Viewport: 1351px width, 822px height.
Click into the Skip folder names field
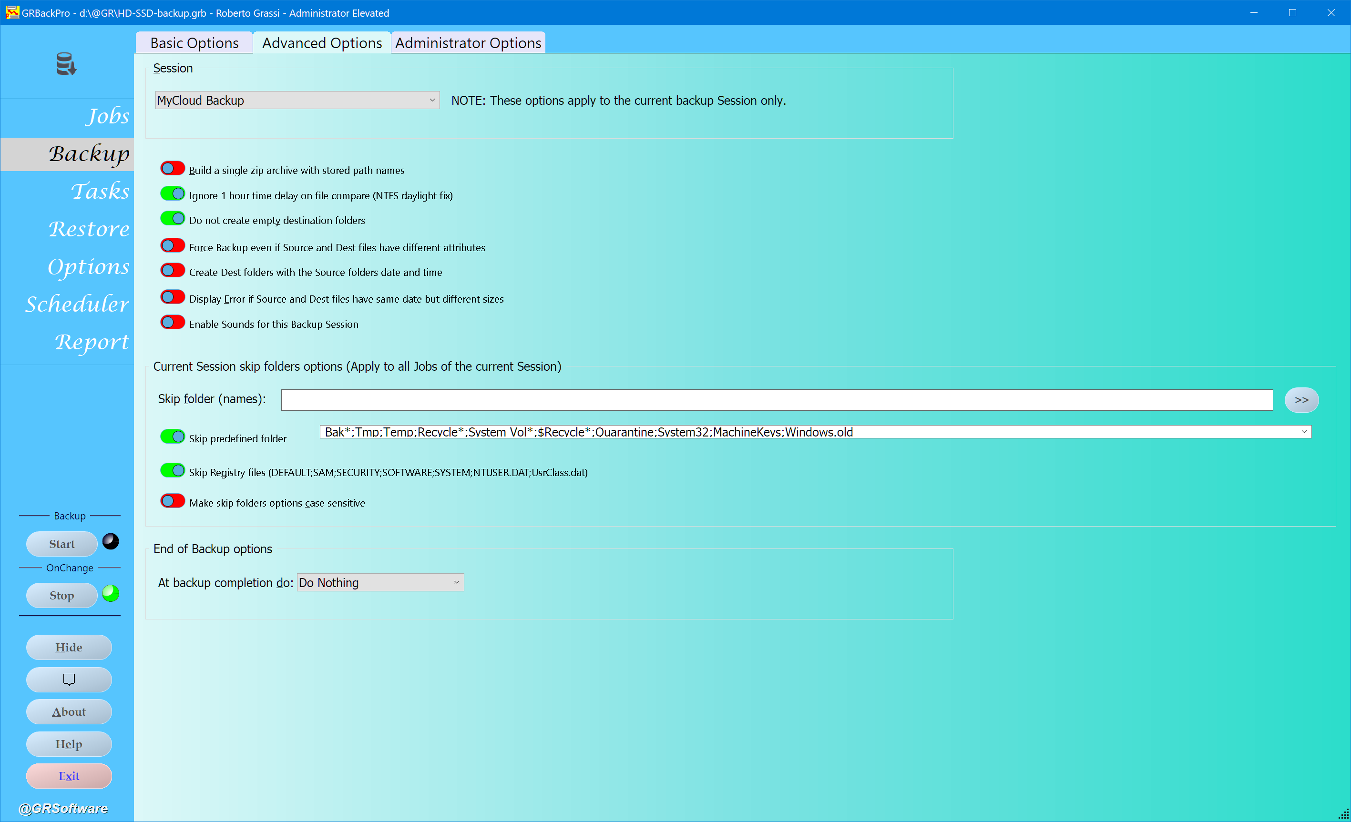point(777,400)
